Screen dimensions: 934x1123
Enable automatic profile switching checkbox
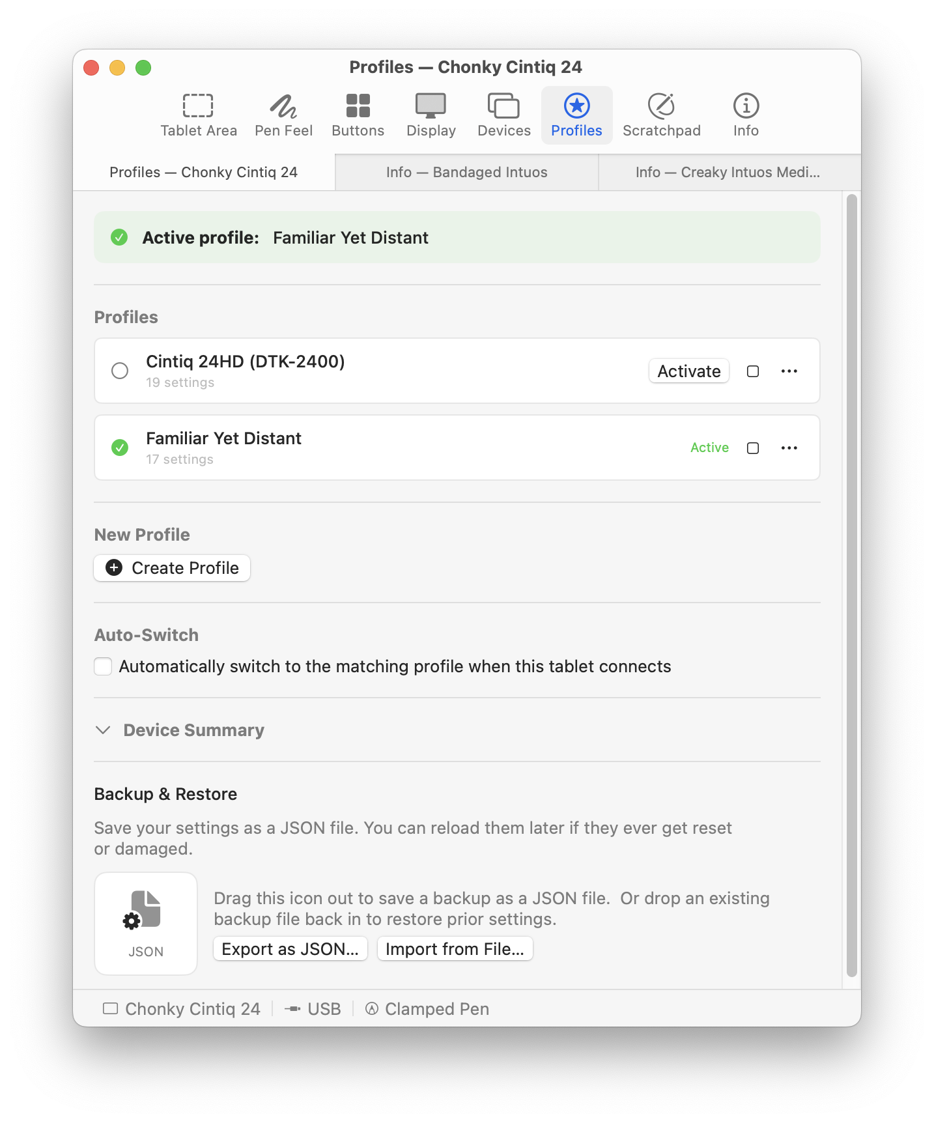pyautogui.click(x=103, y=666)
